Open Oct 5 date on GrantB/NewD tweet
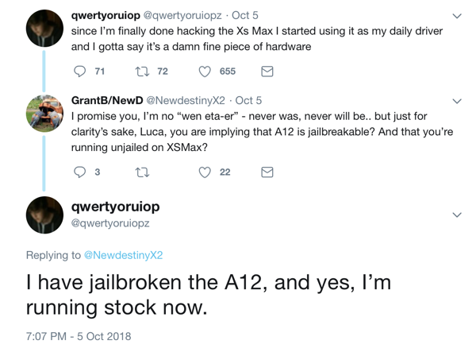Viewport: 476px width, 352px height. tap(248, 100)
